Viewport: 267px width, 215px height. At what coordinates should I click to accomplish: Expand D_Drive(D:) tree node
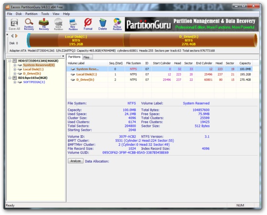[x=15, y=74]
